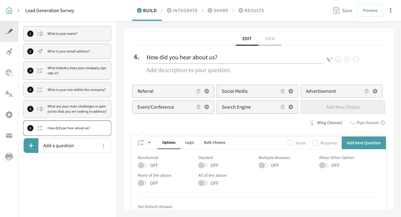Open the question type dropdown arrow

point(149,143)
